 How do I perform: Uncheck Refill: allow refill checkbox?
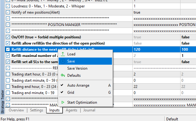tap(8, 43)
